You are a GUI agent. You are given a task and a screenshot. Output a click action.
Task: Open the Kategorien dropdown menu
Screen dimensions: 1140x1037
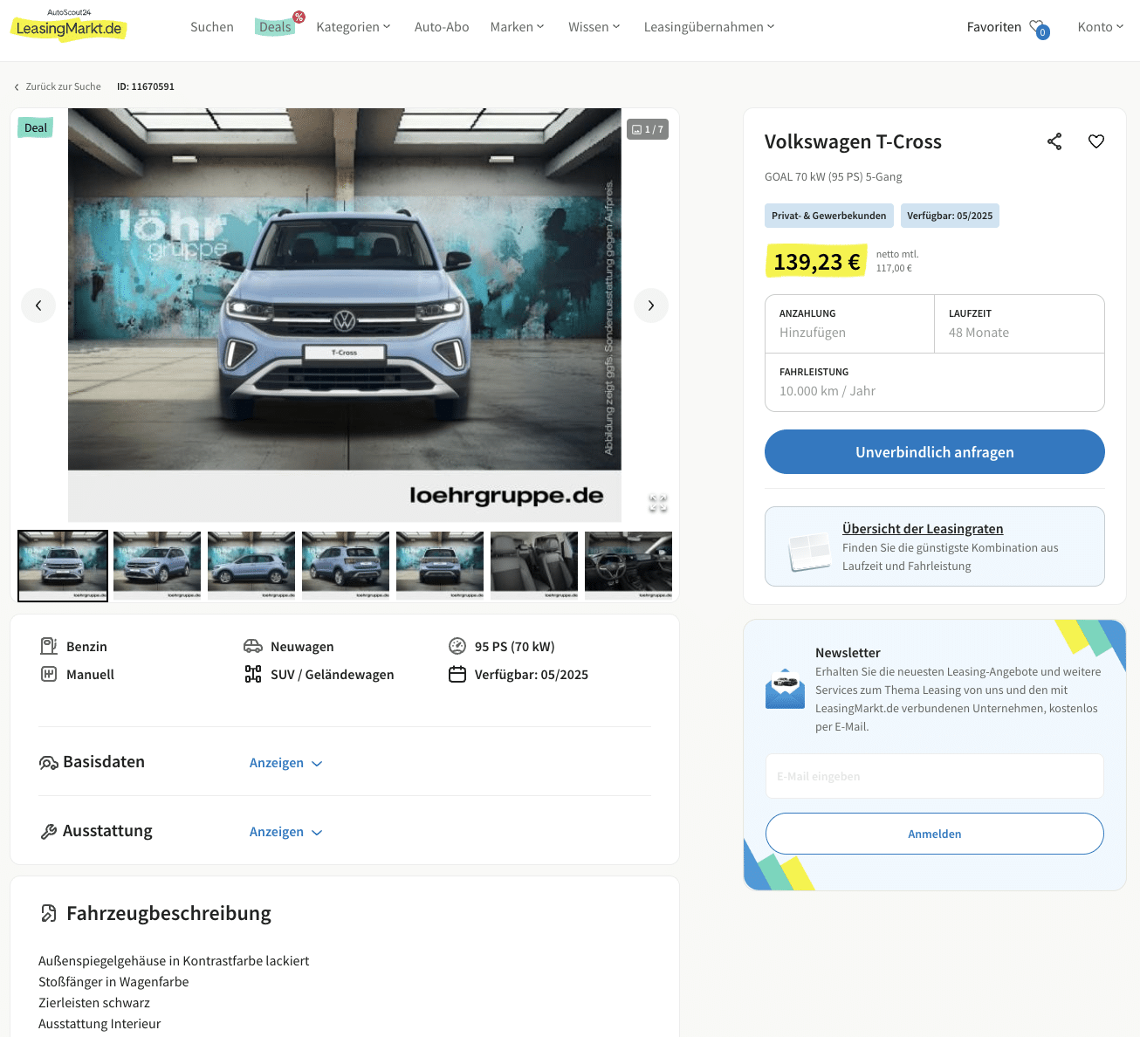click(x=354, y=27)
